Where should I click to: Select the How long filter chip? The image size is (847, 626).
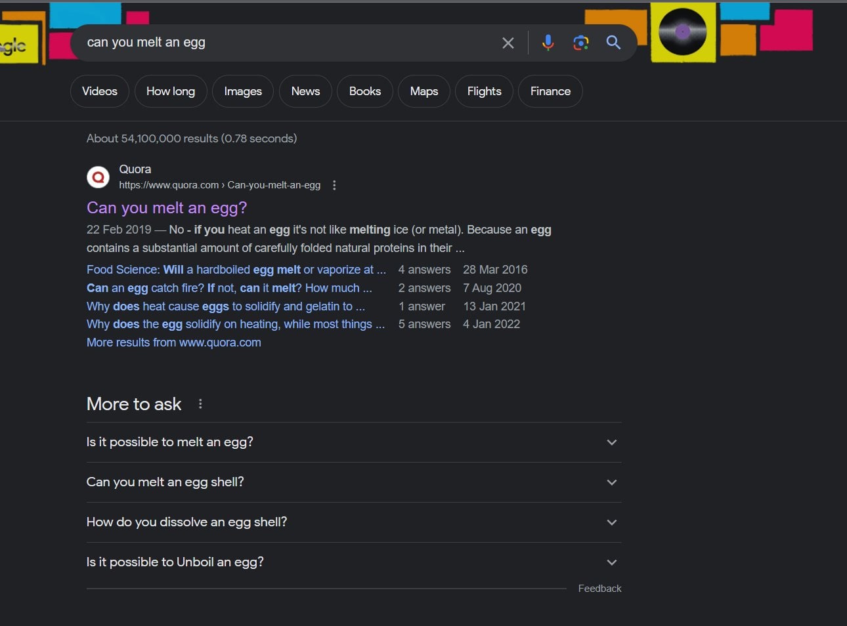click(x=171, y=91)
